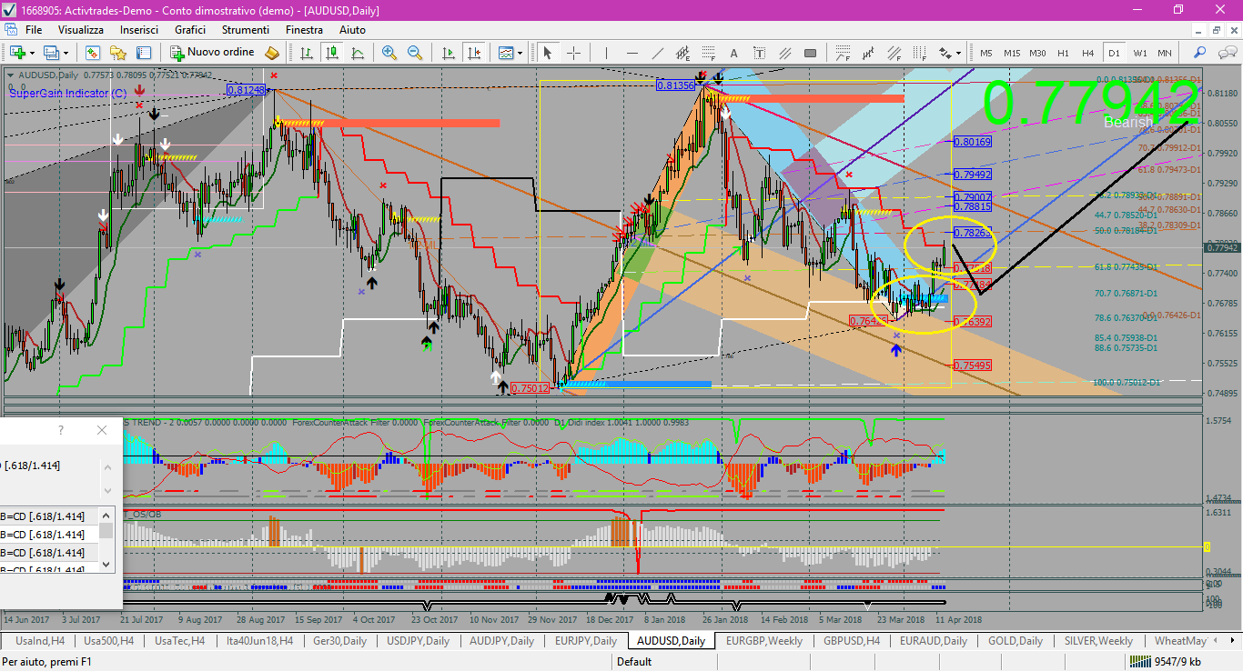
Task: Select the trendline drawing tool
Action: click(658, 53)
